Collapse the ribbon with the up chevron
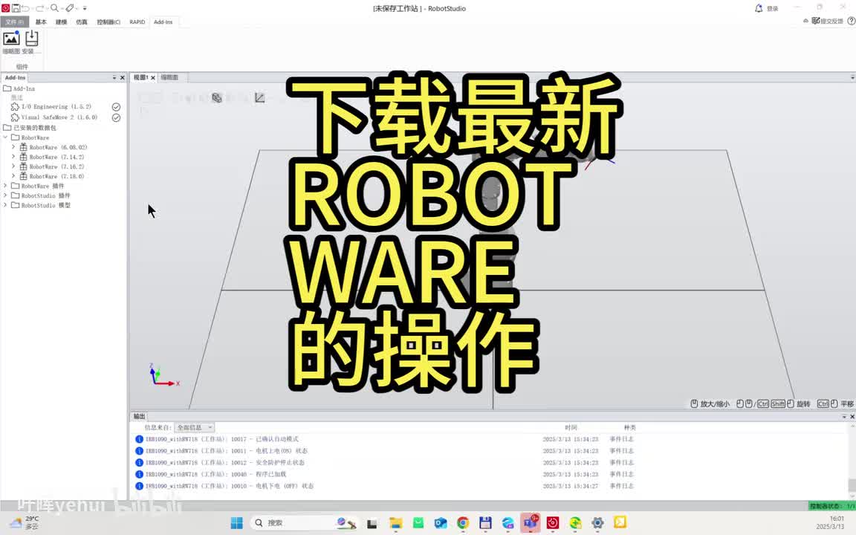This screenshot has height=535, width=856. click(x=805, y=21)
